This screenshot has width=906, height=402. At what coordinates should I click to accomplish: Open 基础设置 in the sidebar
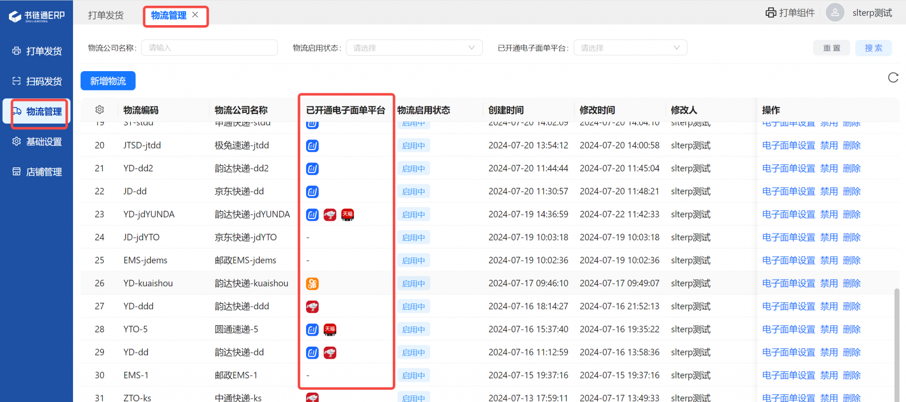coord(37,141)
